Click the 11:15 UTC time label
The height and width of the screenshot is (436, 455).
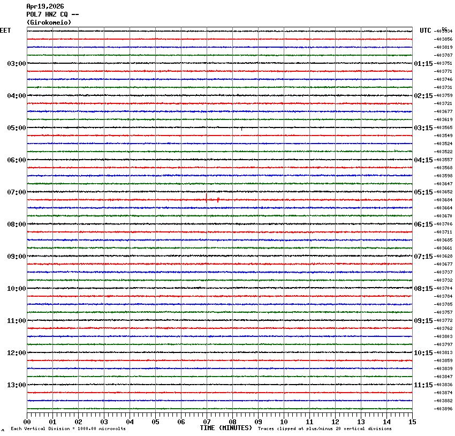click(x=423, y=385)
